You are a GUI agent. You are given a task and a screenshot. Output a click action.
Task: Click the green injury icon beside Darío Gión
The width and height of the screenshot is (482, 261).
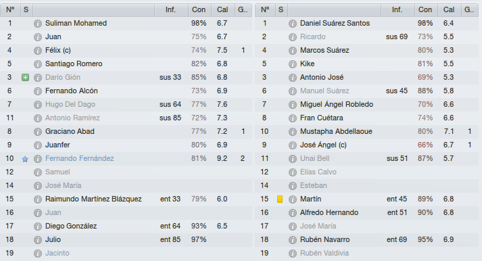[x=26, y=78]
